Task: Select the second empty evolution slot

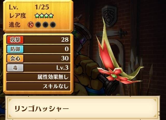Action: point(38,25)
